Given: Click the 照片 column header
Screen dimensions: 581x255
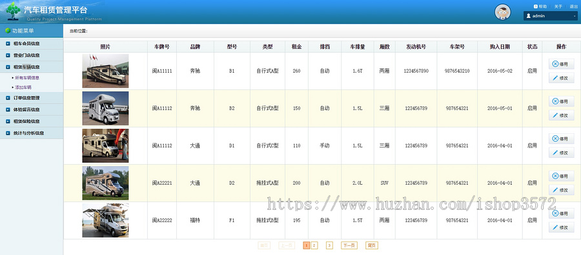Looking at the screenshot, I should click(105, 47).
